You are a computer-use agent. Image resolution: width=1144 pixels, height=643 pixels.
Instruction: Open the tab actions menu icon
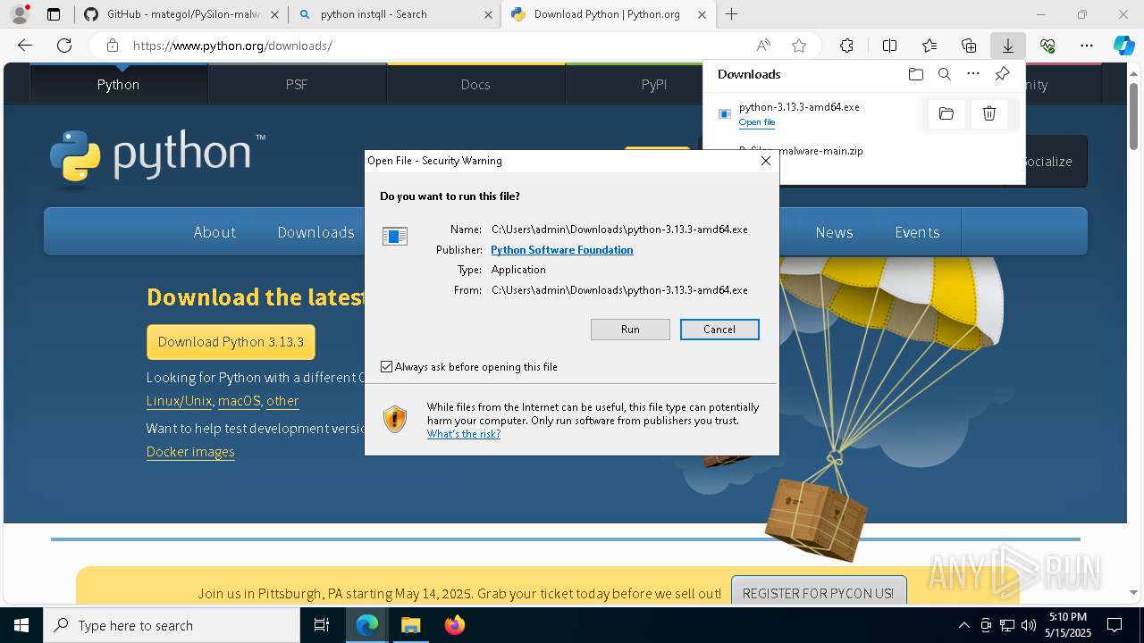click(x=54, y=14)
